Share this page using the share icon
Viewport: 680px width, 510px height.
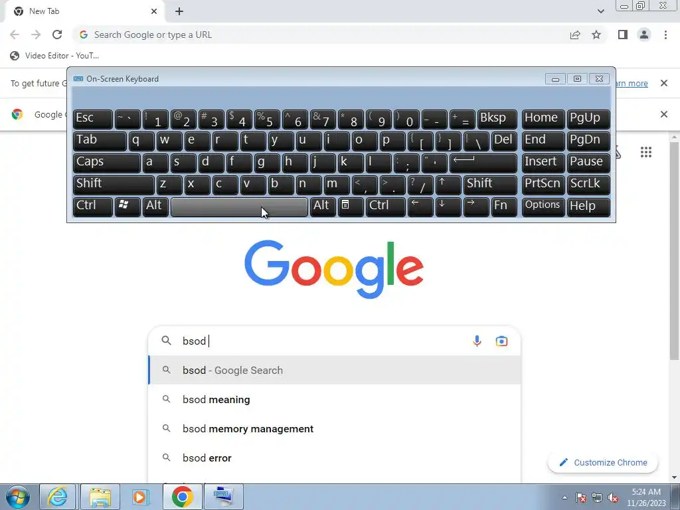click(x=575, y=35)
